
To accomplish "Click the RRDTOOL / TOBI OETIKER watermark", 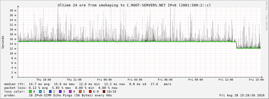I will (266, 16).
